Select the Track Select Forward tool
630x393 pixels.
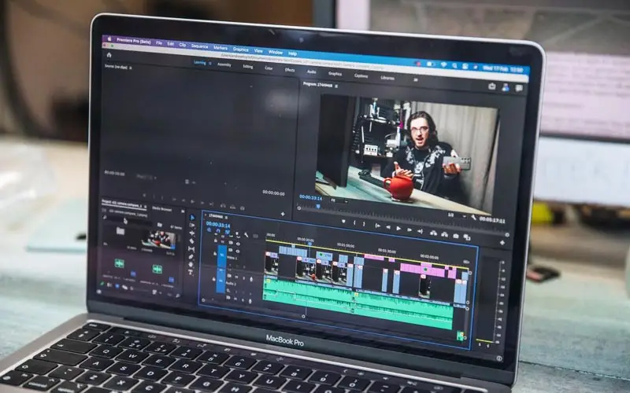(192, 226)
